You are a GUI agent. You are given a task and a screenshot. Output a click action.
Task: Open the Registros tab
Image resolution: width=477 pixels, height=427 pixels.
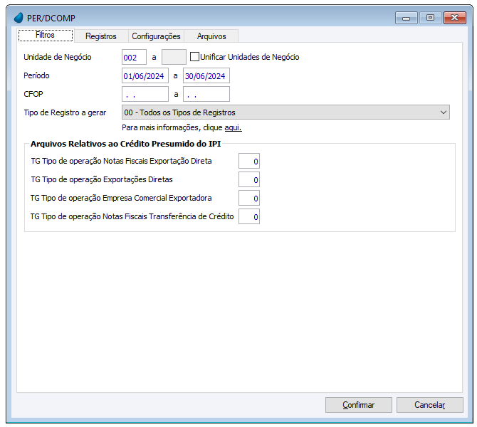coord(101,36)
